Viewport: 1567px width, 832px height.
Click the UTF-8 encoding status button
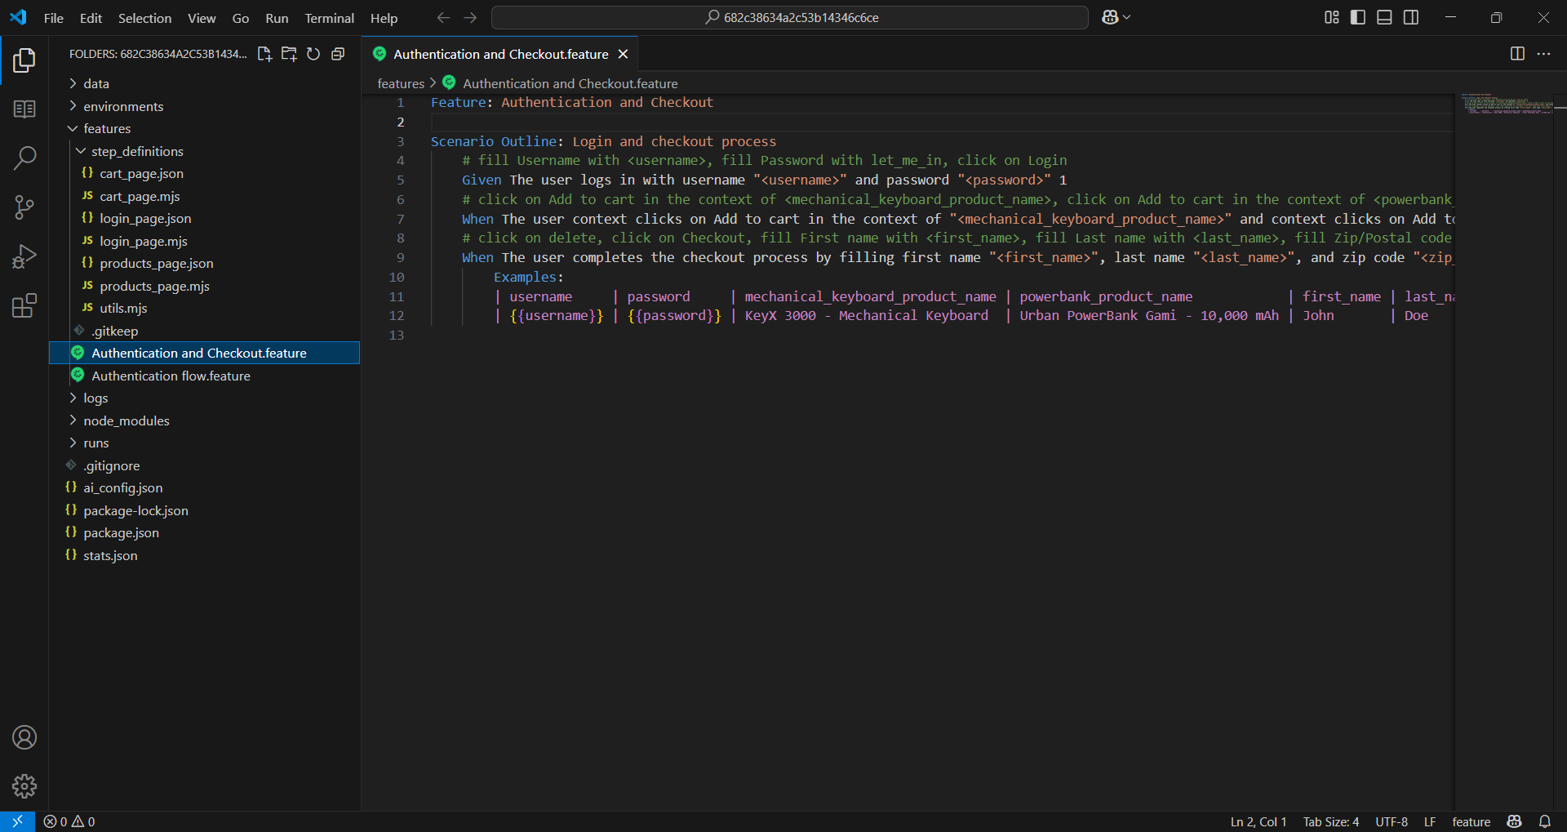pyautogui.click(x=1391, y=821)
